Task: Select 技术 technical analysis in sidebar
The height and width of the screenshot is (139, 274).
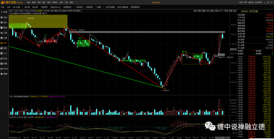Action: pyautogui.click(x=4, y=43)
